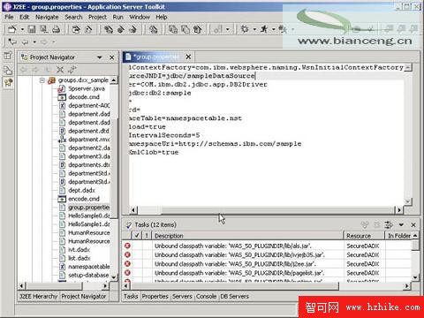Sort tasks by Description column

[247, 236]
